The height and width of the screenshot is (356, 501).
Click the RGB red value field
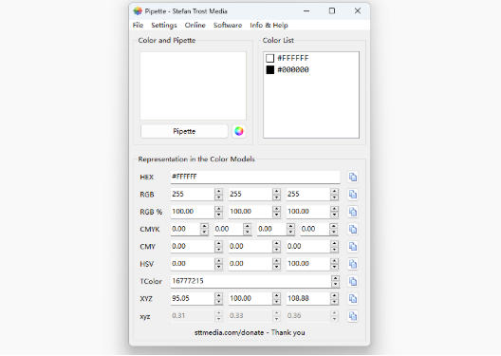click(x=193, y=194)
